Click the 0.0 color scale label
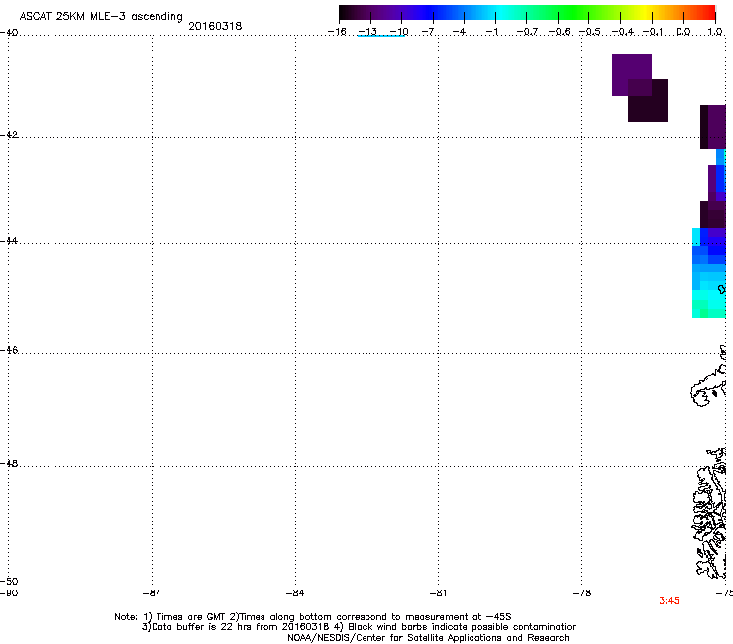The width and height of the screenshot is (733, 644). point(683,32)
